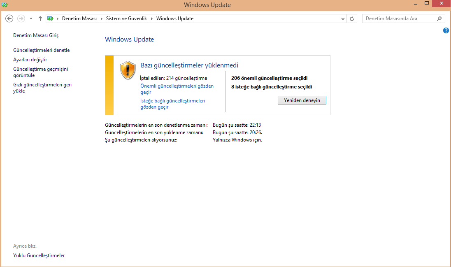451x267 pixels.
Task: Click the Forward navigation arrow
Action: tap(21, 19)
